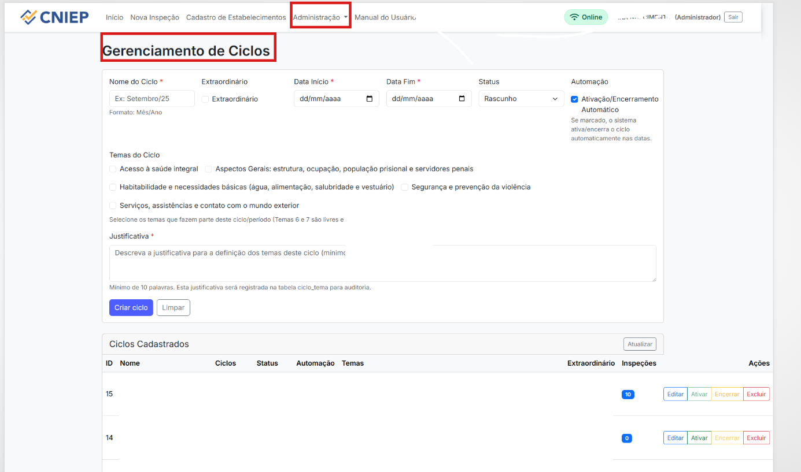
Task: Open the Status dropdown showing Rascunho
Action: click(x=521, y=99)
